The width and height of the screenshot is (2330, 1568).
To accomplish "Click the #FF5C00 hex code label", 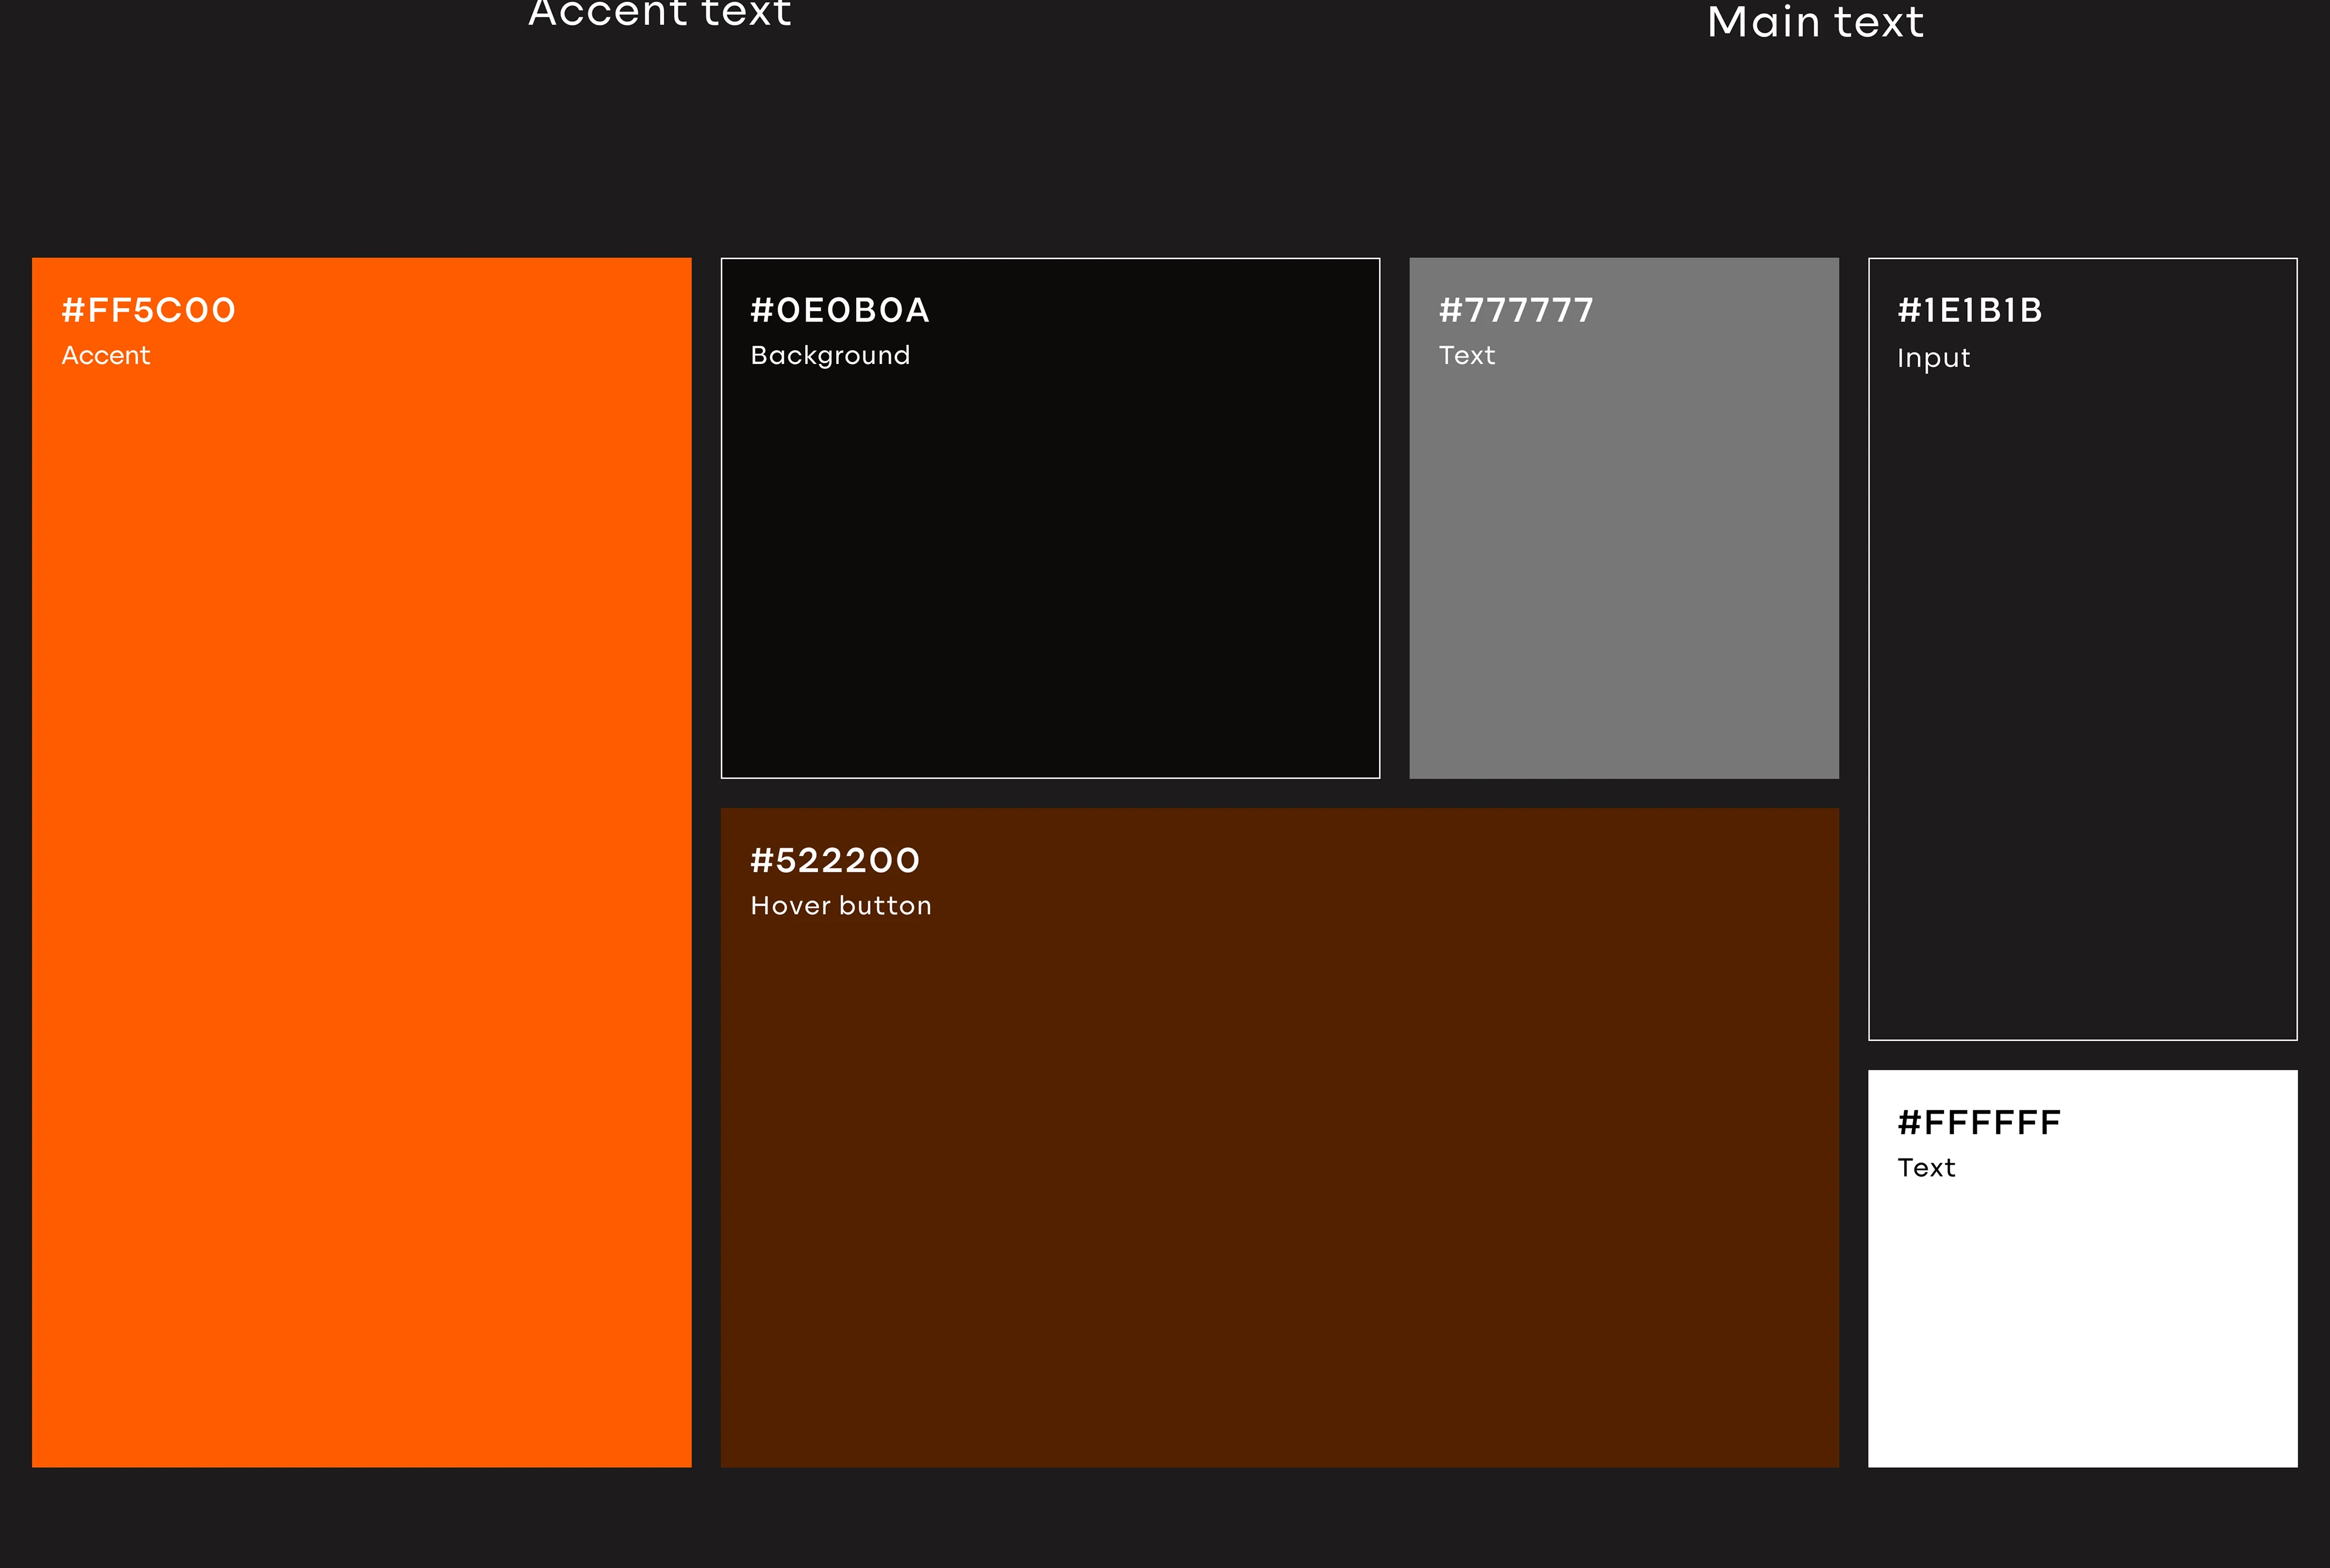I will [x=148, y=310].
